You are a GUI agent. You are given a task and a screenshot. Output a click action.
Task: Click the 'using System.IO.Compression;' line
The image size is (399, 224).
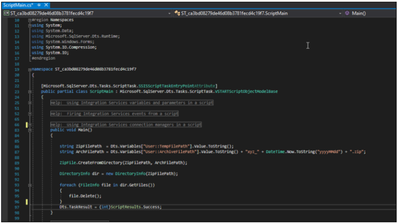tap(64, 47)
